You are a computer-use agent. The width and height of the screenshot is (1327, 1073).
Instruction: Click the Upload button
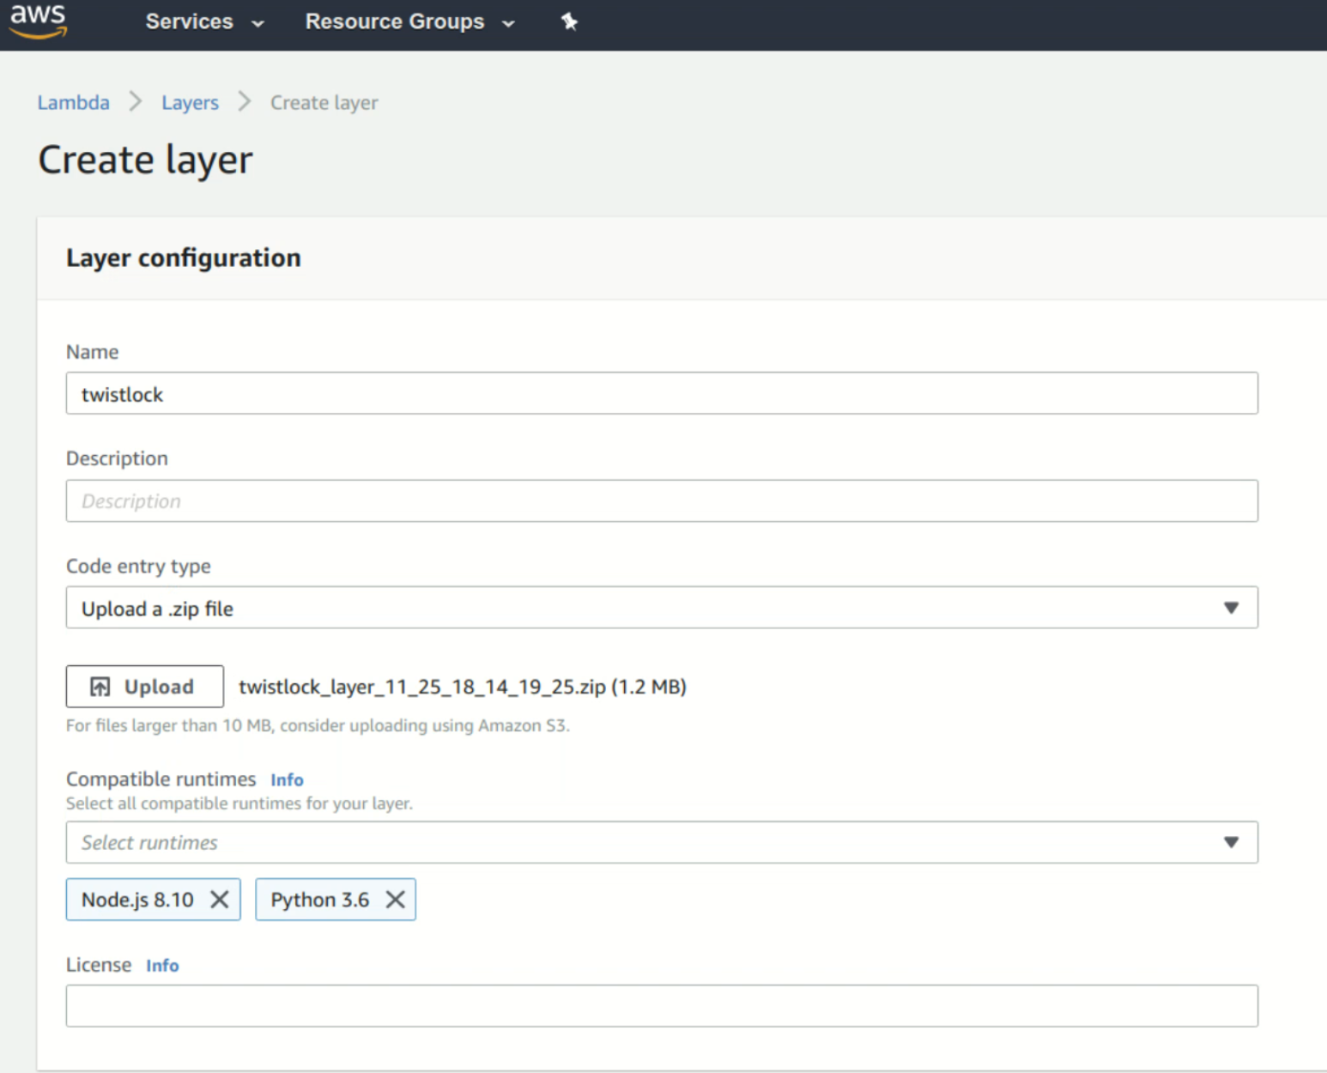click(145, 687)
